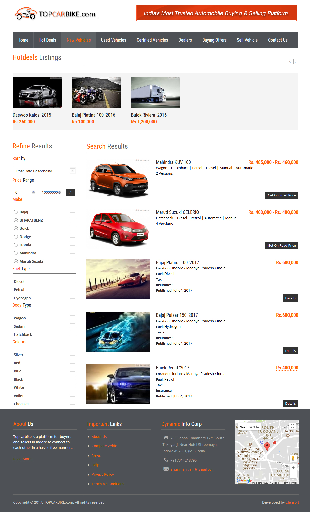Click the Hotdeals next arrow icon

pos(296,62)
